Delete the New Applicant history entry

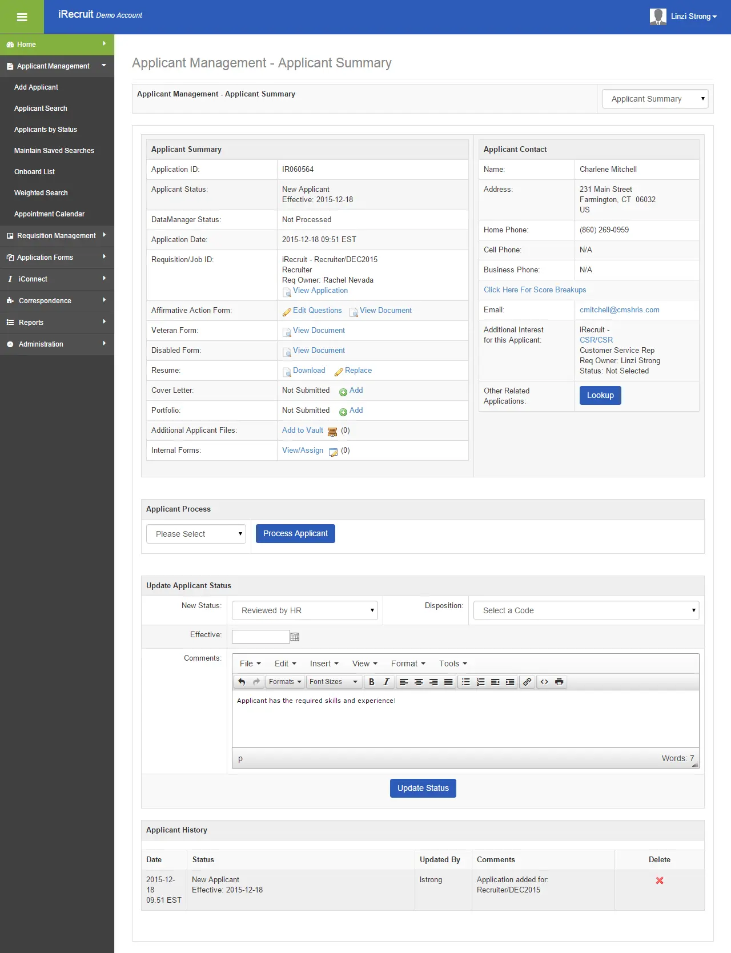click(x=660, y=880)
